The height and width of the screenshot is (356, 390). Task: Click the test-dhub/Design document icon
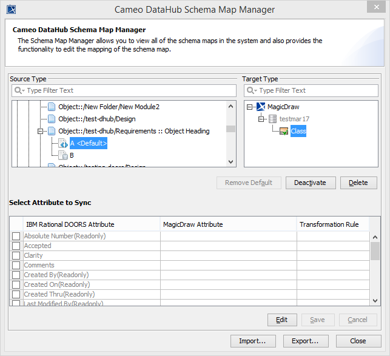tap(52, 119)
